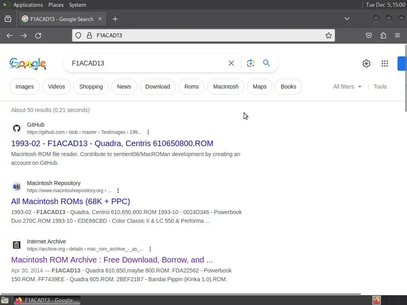Filter results by Images

coord(25,87)
